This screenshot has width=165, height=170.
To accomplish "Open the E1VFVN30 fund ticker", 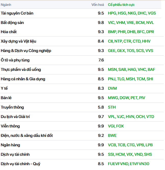I will 140,164.
